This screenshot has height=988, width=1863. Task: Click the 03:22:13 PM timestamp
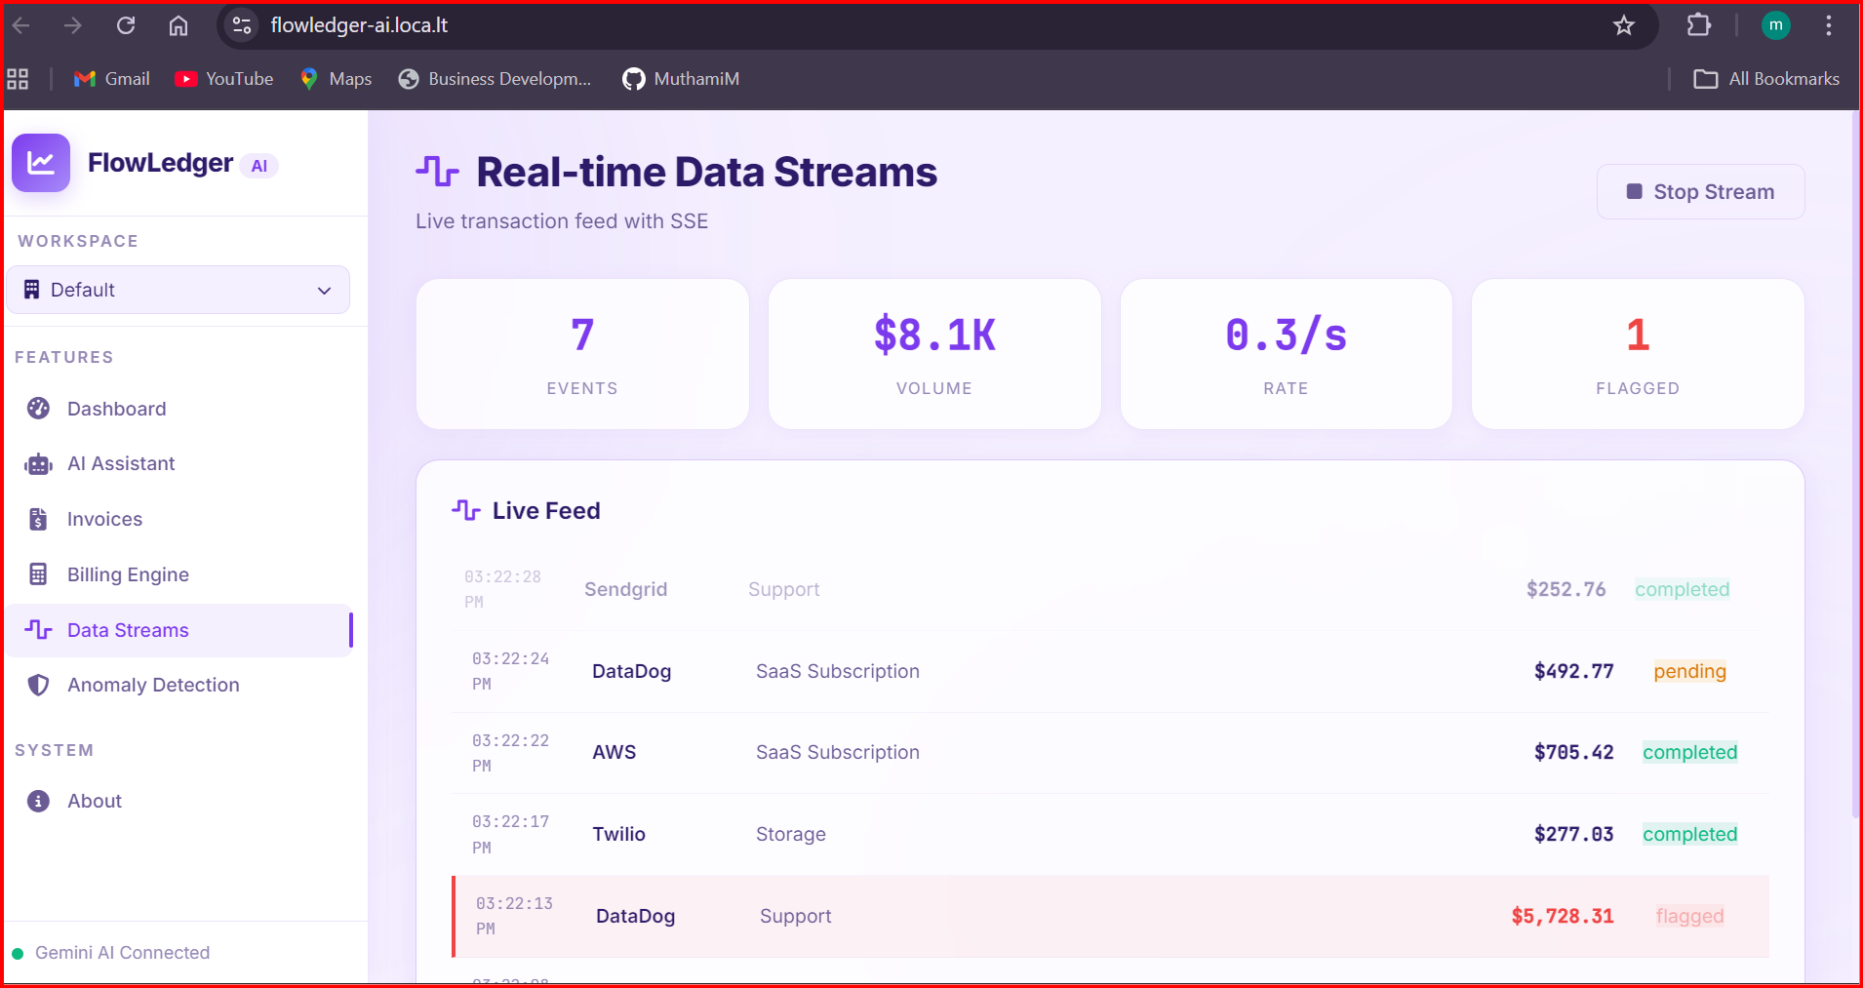point(514,916)
